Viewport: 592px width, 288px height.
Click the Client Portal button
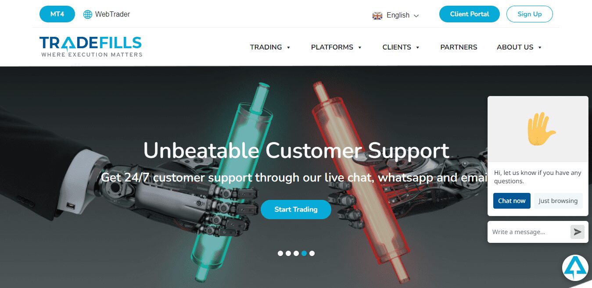(x=470, y=14)
